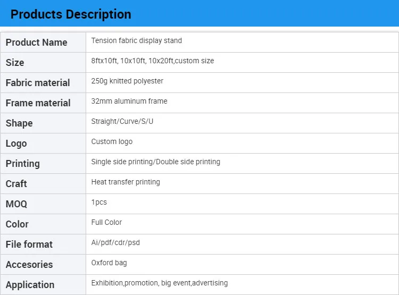Select the Fabric material label

(38, 83)
